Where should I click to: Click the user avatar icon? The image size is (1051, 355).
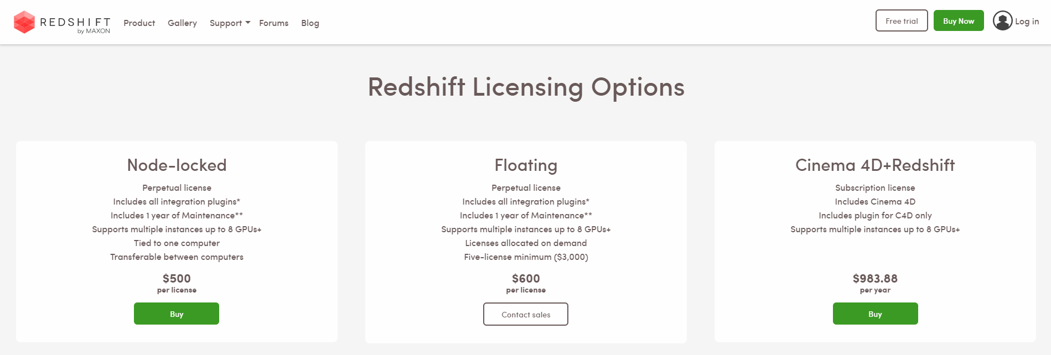point(1002,21)
